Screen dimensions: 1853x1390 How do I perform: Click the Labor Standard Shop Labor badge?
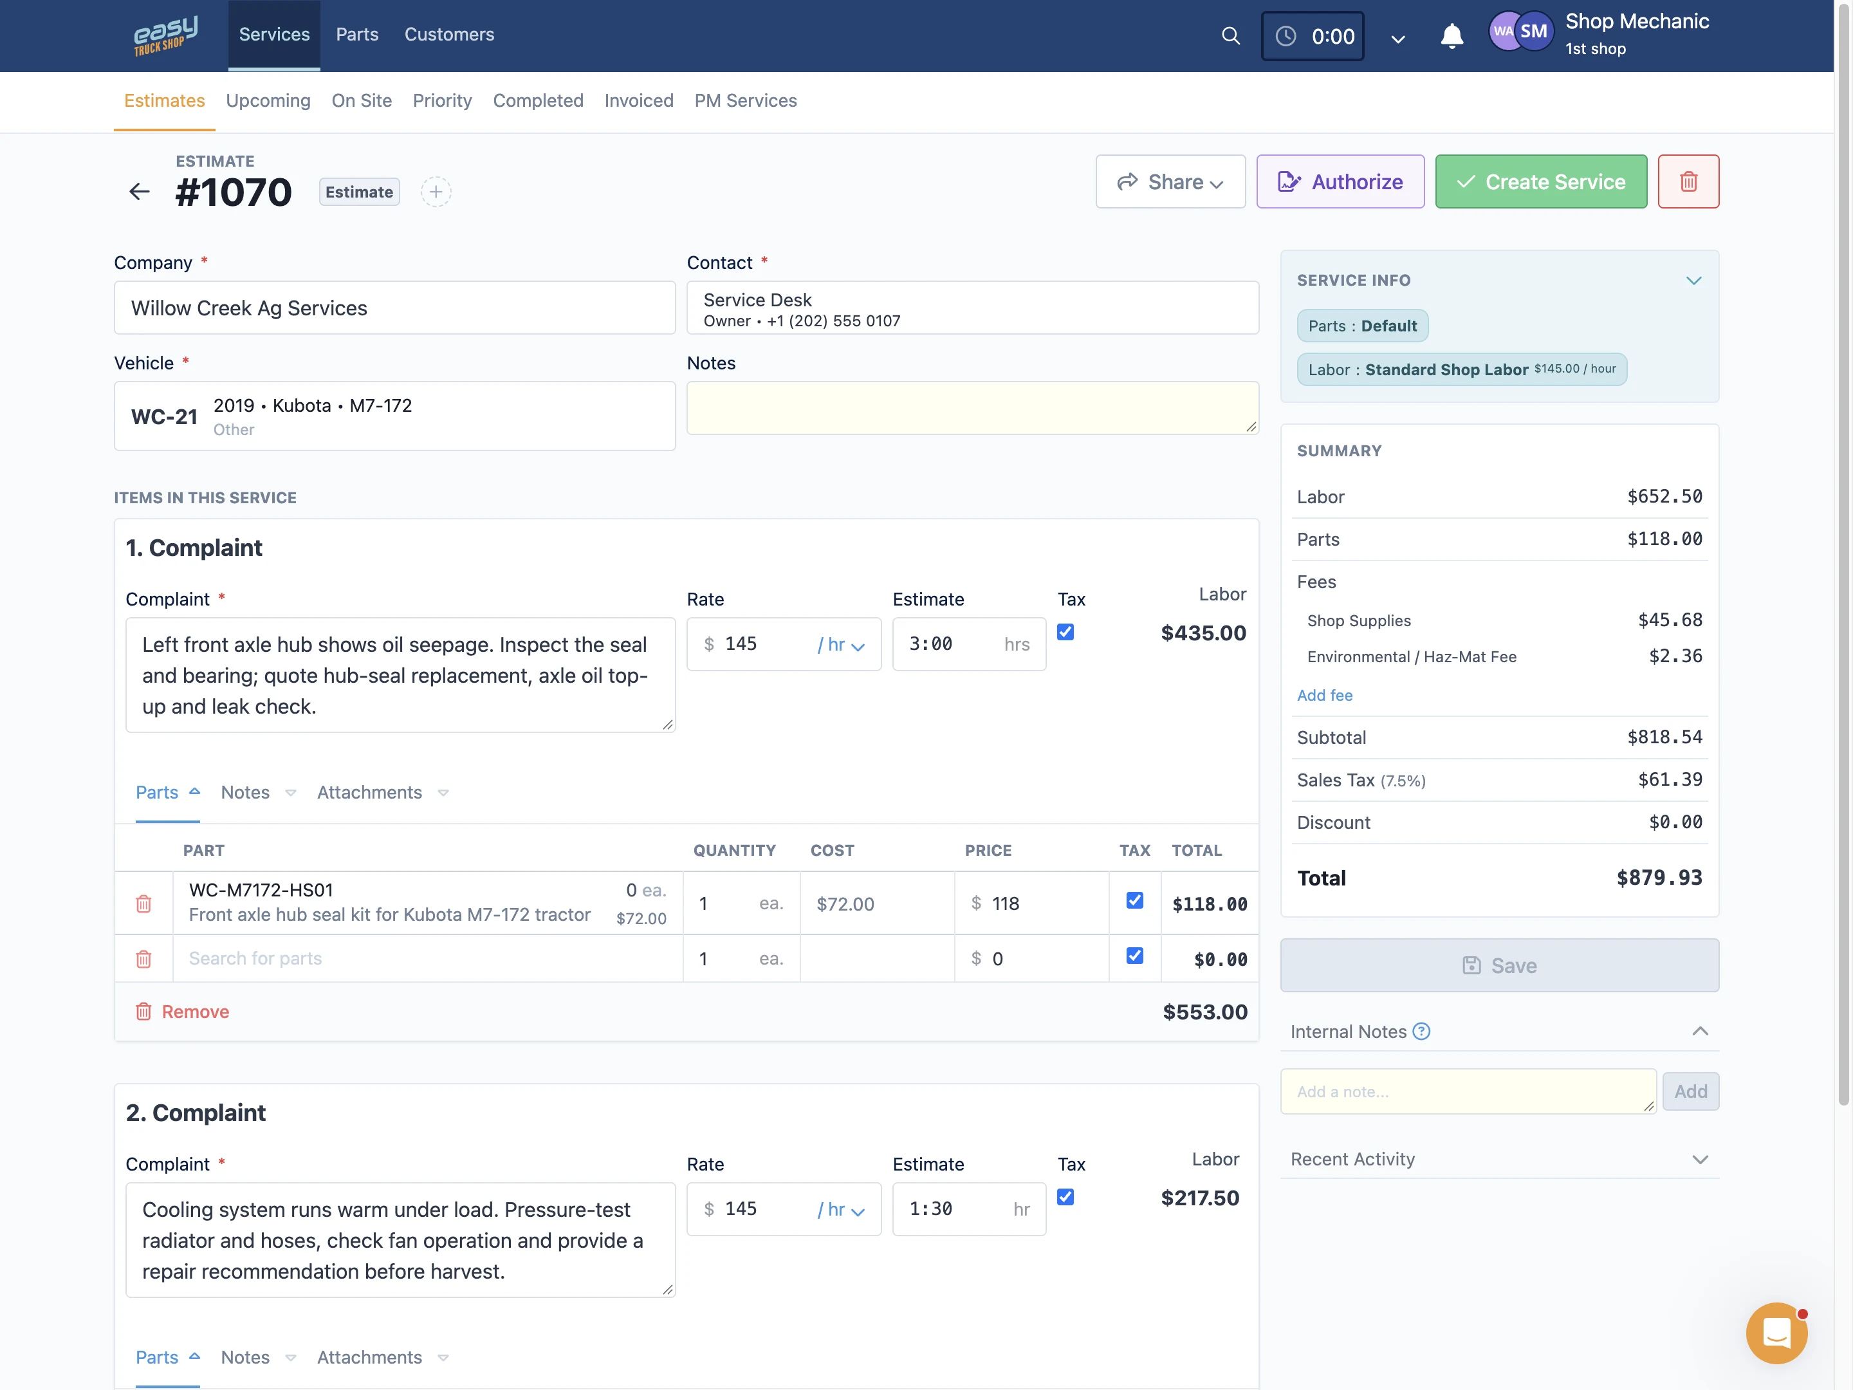point(1462,369)
